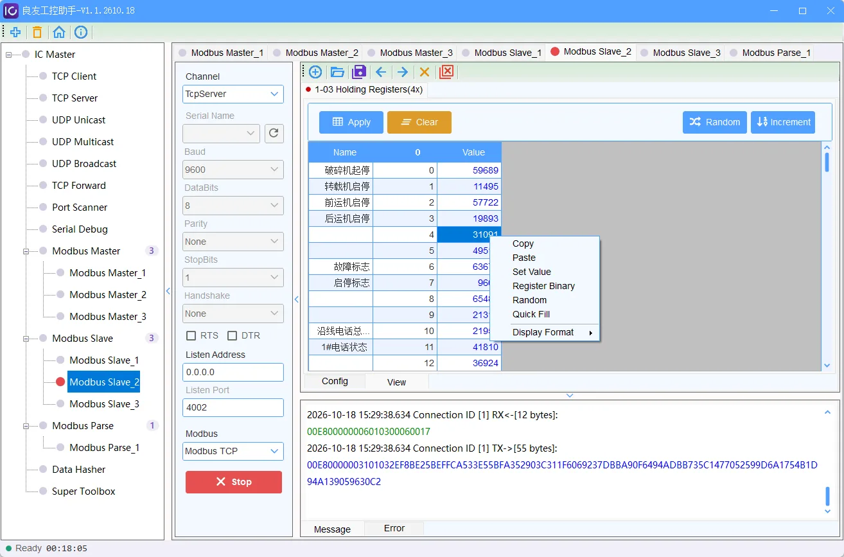844x557 pixels.
Task: Click the Increment button
Action: [783, 122]
